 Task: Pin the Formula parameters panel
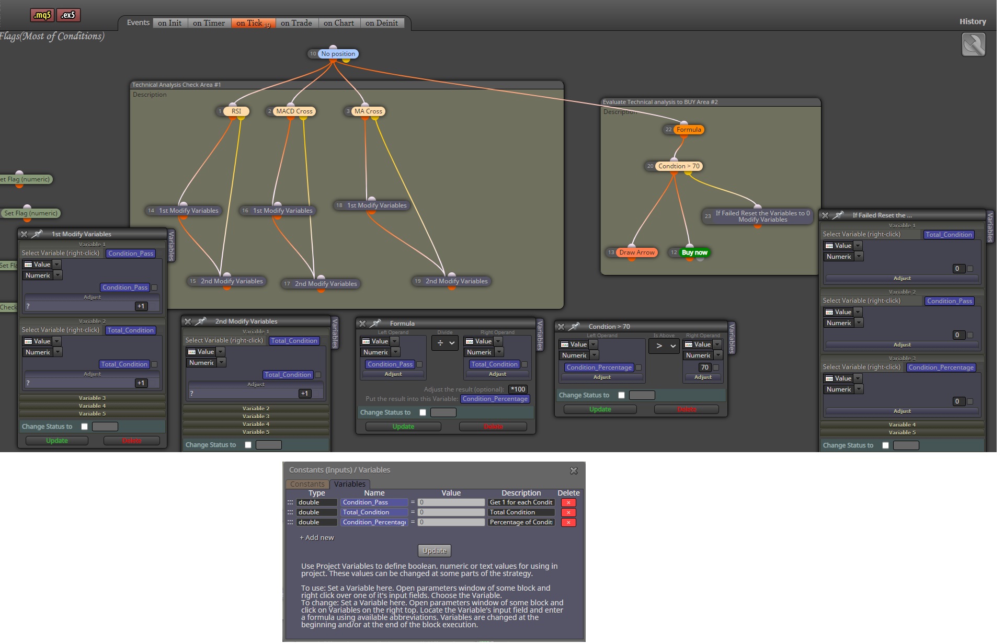coord(375,324)
